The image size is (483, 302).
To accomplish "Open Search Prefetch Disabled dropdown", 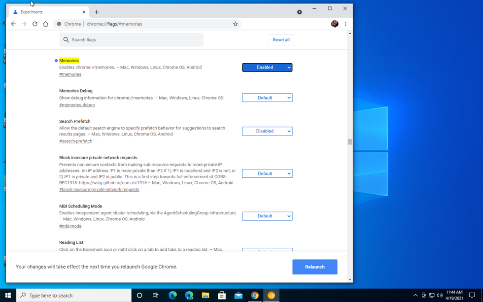I will click(267, 131).
